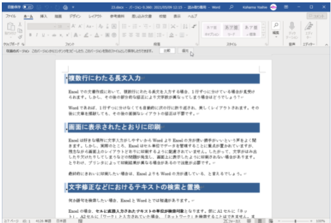
Task: Click the Increase Font Size icon
Action: tap(73, 26)
